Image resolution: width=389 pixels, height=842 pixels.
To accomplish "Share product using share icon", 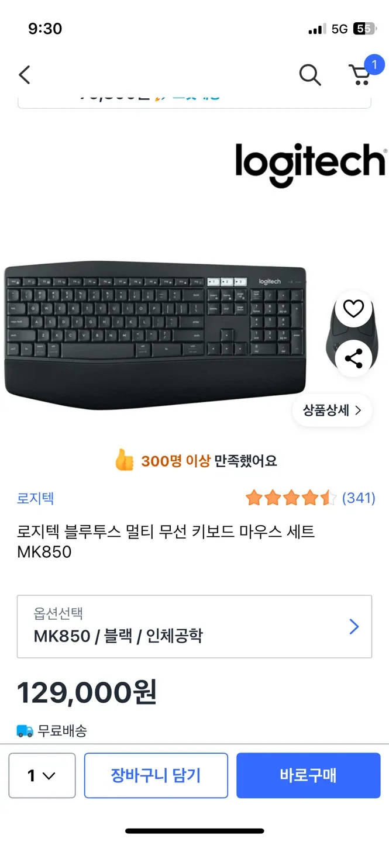I will [x=353, y=358].
